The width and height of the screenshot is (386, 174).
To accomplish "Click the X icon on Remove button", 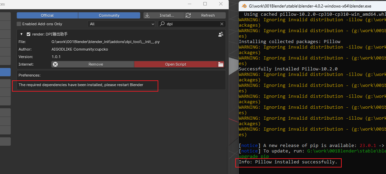I will (55, 64).
